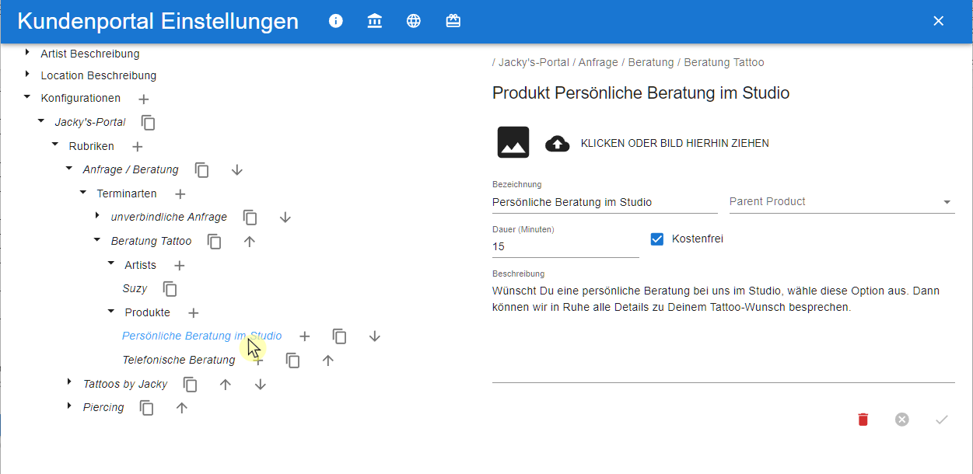Select the Piercing tree item
Image resolution: width=973 pixels, height=474 pixels.
(x=103, y=407)
